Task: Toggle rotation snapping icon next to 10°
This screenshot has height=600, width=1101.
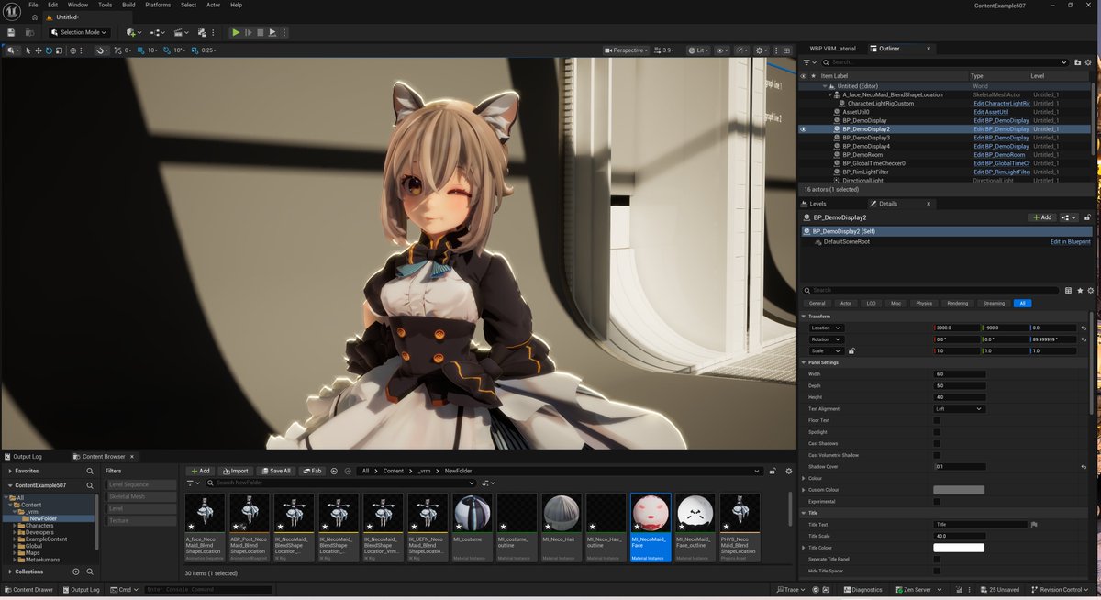Action: [x=166, y=50]
